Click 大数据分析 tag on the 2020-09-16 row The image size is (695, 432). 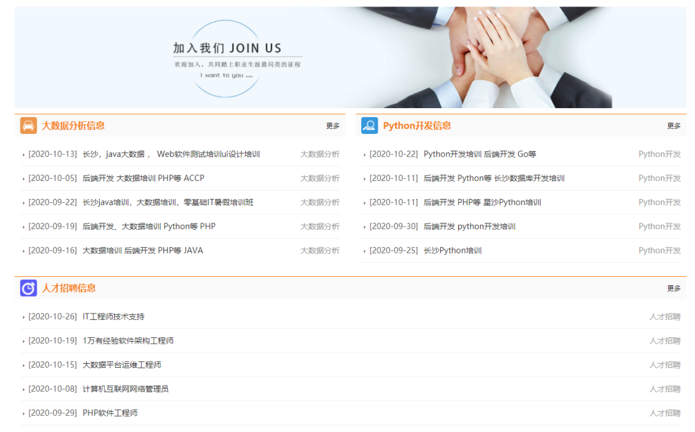(x=320, y=250)
